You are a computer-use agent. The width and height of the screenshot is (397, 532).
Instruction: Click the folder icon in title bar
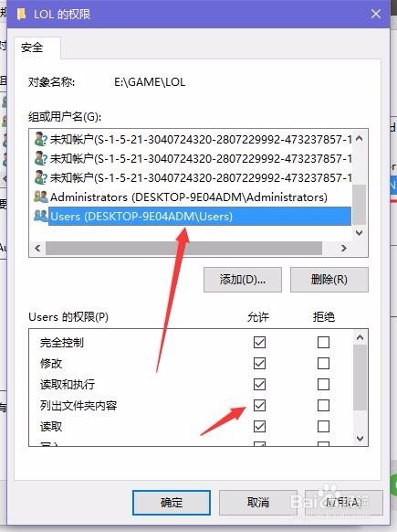21,14
